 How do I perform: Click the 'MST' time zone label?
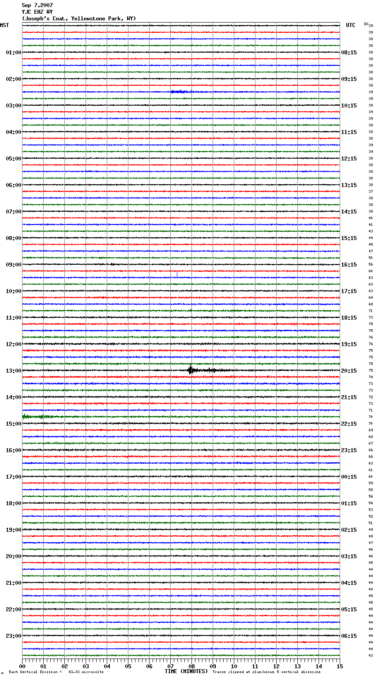(x=4, y=25)
